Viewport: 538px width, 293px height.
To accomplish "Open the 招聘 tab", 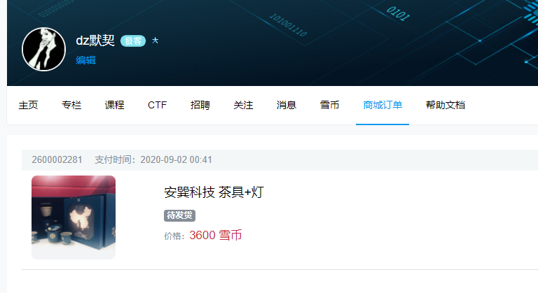I will coord(200,105).
